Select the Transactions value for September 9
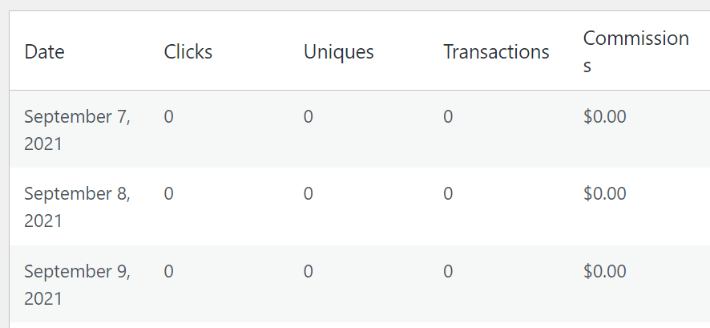Viewport: 710px width, 328px height. (x=448, y=272)
